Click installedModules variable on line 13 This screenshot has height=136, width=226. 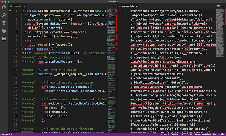pos(59,61)
